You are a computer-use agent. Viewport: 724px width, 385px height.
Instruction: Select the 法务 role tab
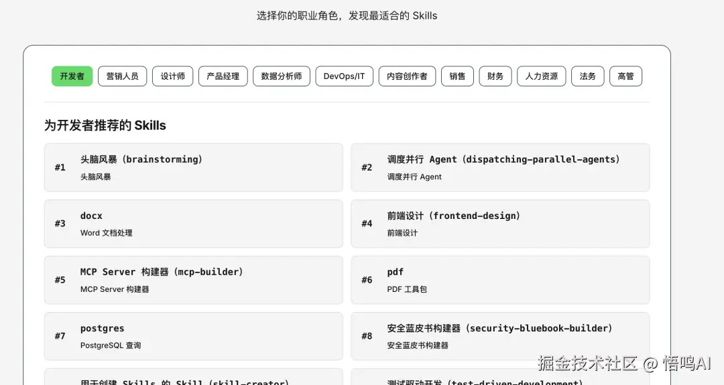click(588, 76)
